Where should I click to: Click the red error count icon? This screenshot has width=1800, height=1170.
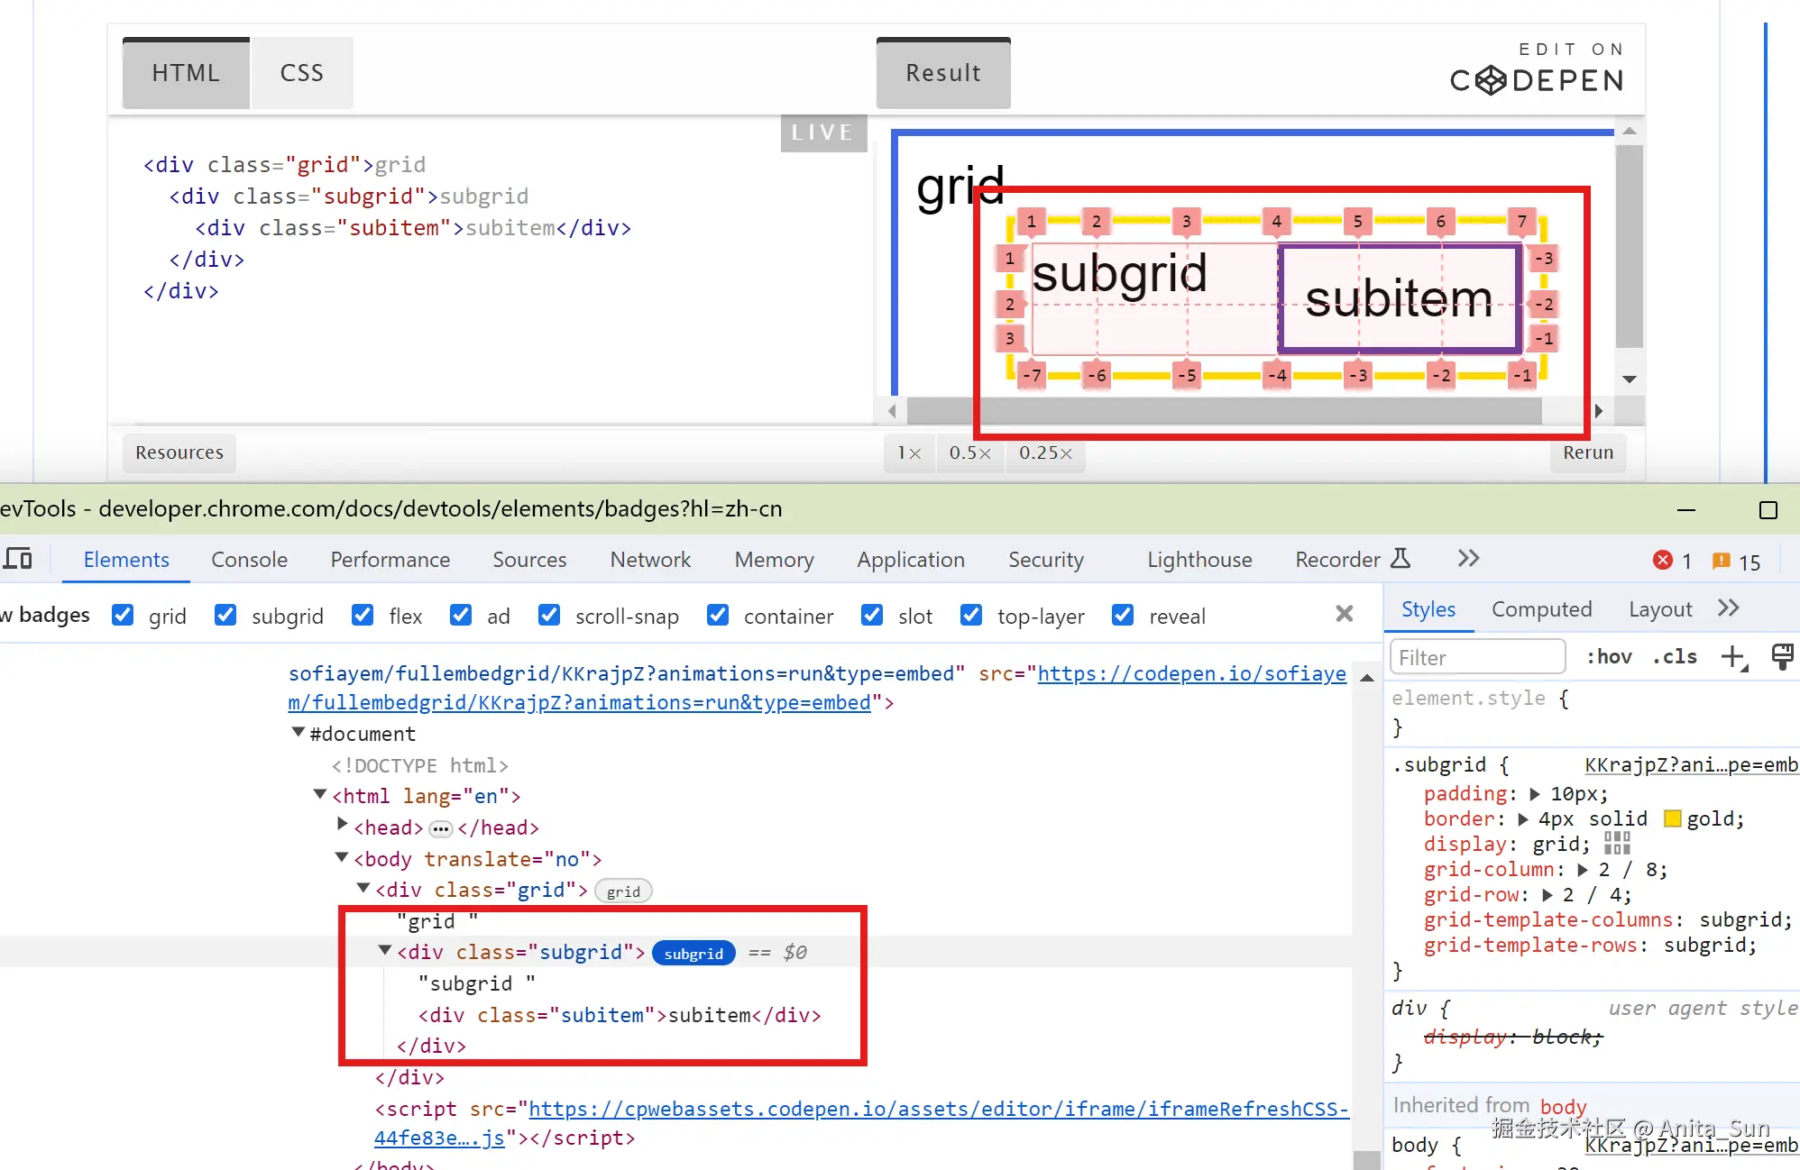[x=1662, y=561]
